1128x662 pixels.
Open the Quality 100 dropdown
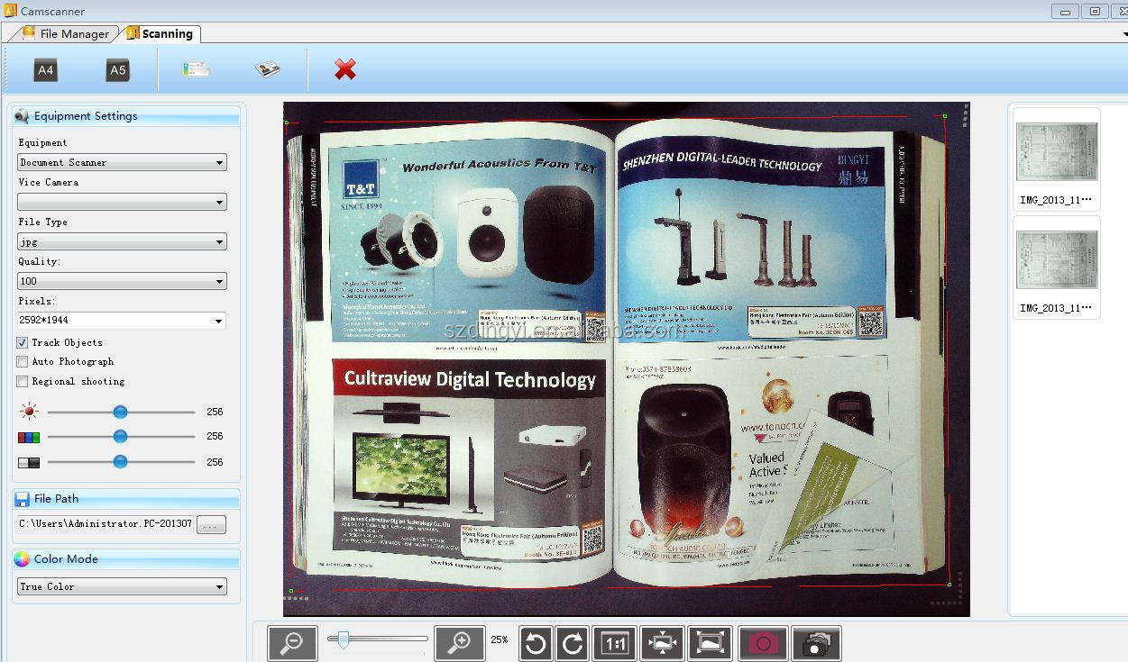pyautogui.click(x=122, y=281)
